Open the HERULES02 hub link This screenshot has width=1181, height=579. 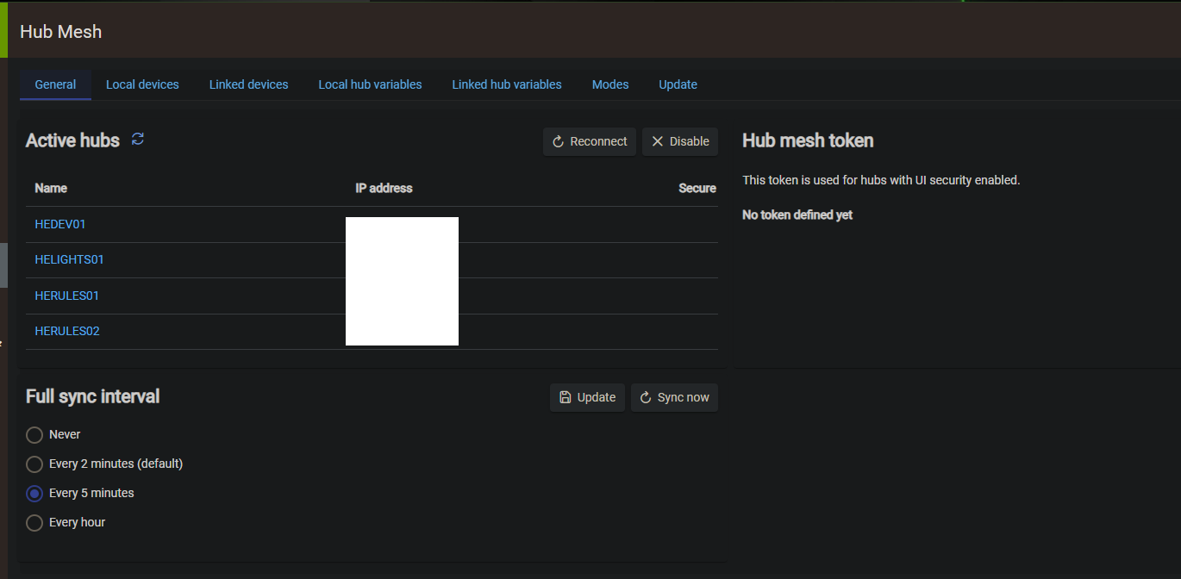tap(67, 331)
